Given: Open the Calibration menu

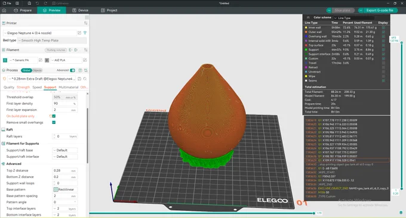Looking at the screenshot, I should (x=60, y=3).
